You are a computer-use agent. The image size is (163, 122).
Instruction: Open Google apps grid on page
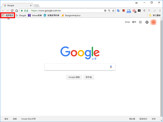click(140, 22)
